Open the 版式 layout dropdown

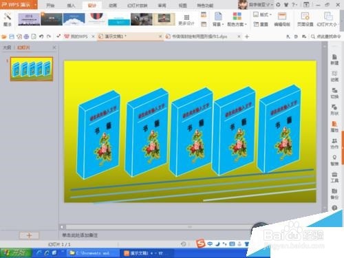click(x=262, y=14)
